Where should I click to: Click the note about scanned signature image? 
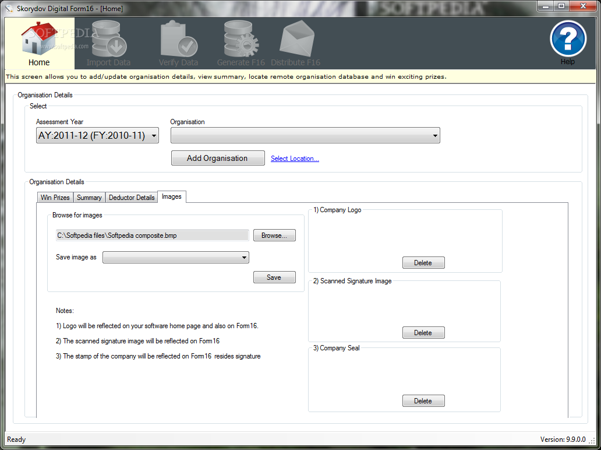click(137, 341)
